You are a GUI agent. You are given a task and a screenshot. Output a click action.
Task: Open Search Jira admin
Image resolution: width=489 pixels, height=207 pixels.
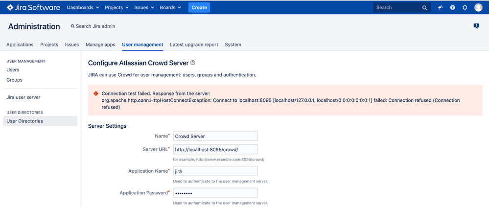[x=93, y=26]
